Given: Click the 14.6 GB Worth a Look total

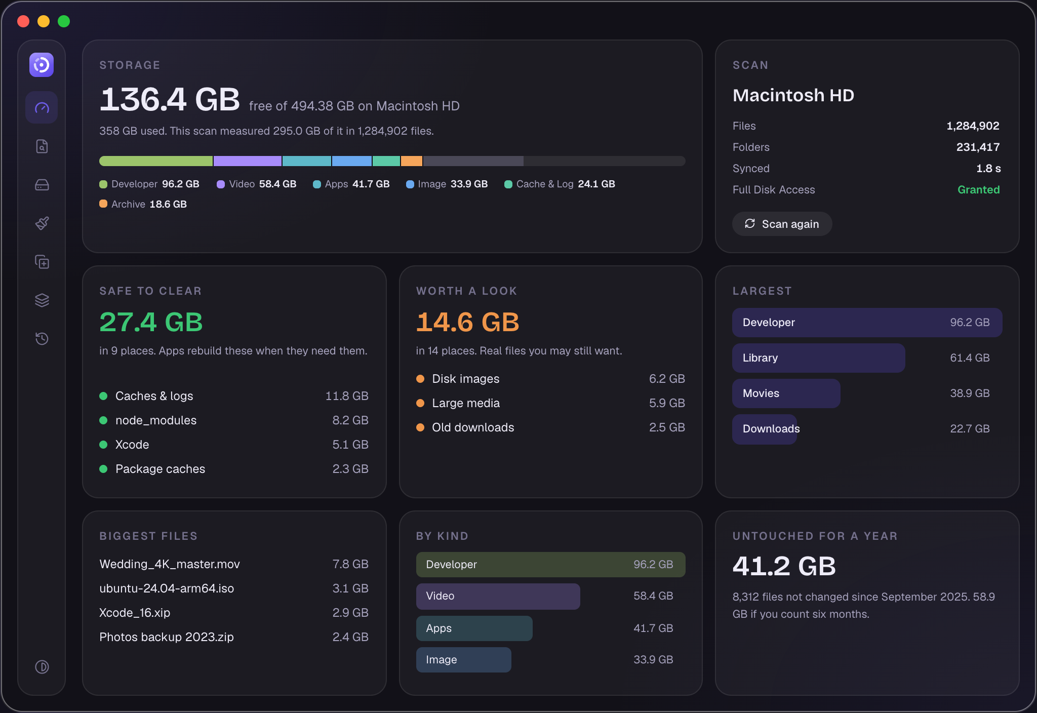Looking at the screenshot, I should (467, 322).
